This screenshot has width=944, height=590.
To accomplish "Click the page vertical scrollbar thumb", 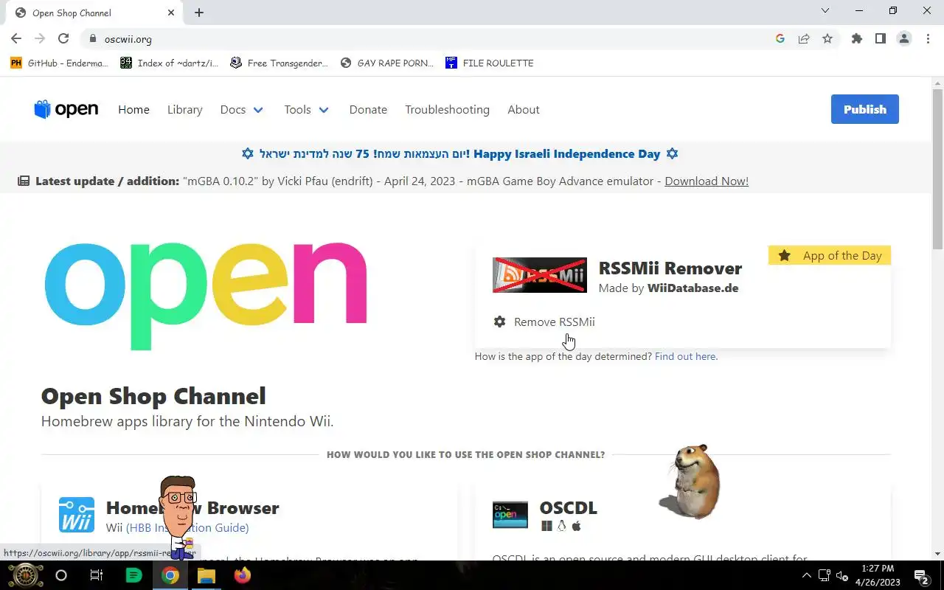I will tap(937, 170).
